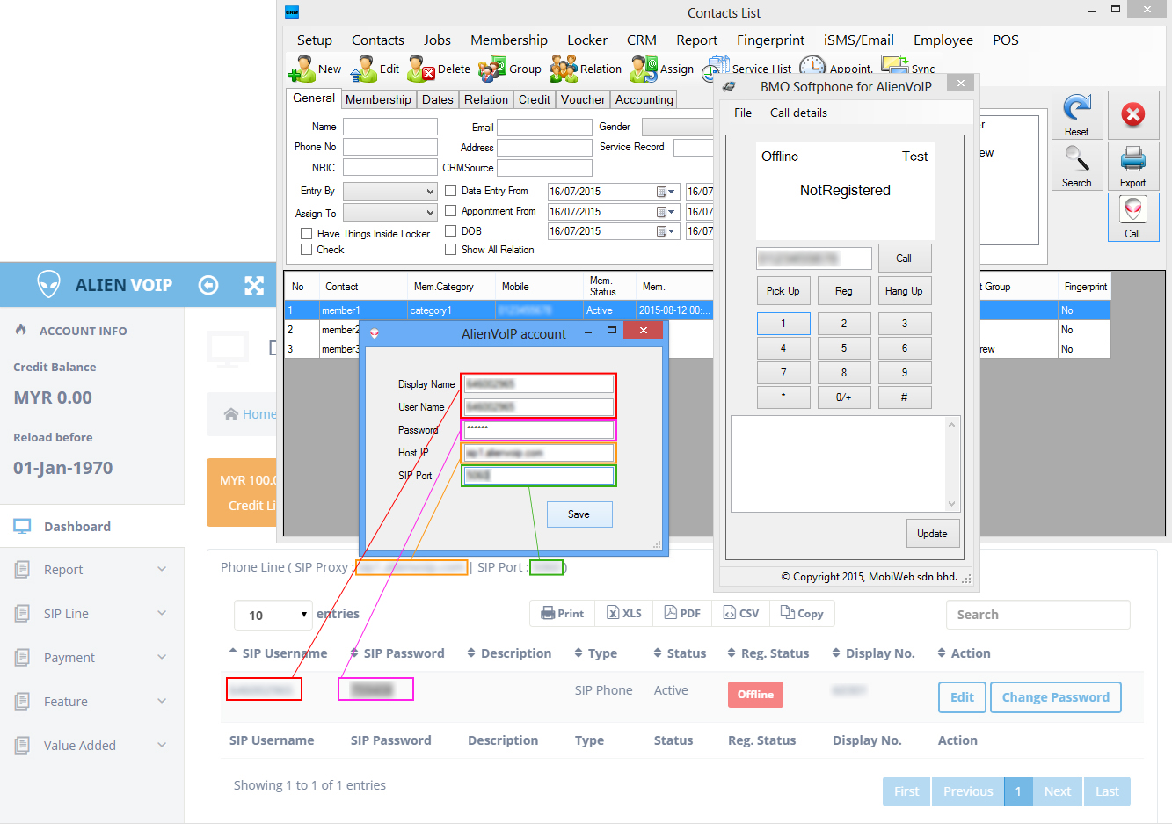Click the AlienVoIP fullscreen expand icon

tap(254, 285)
